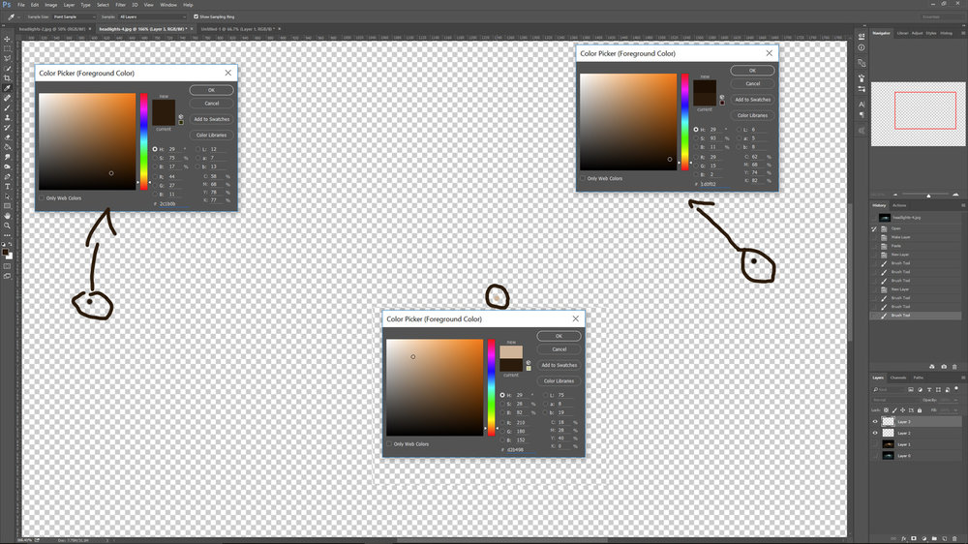The height and width of the screenshot is (544, 968).
Task: Open the layer Fill dropdown
Action: (955, 410)
